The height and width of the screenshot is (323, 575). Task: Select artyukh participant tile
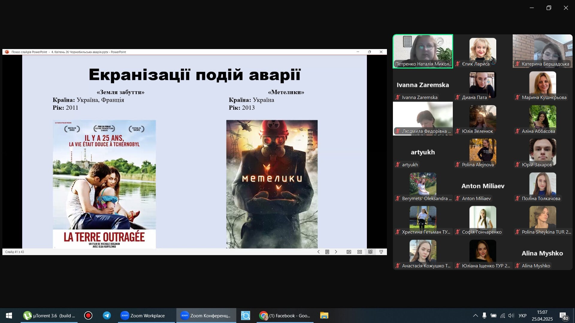point(423,152)
